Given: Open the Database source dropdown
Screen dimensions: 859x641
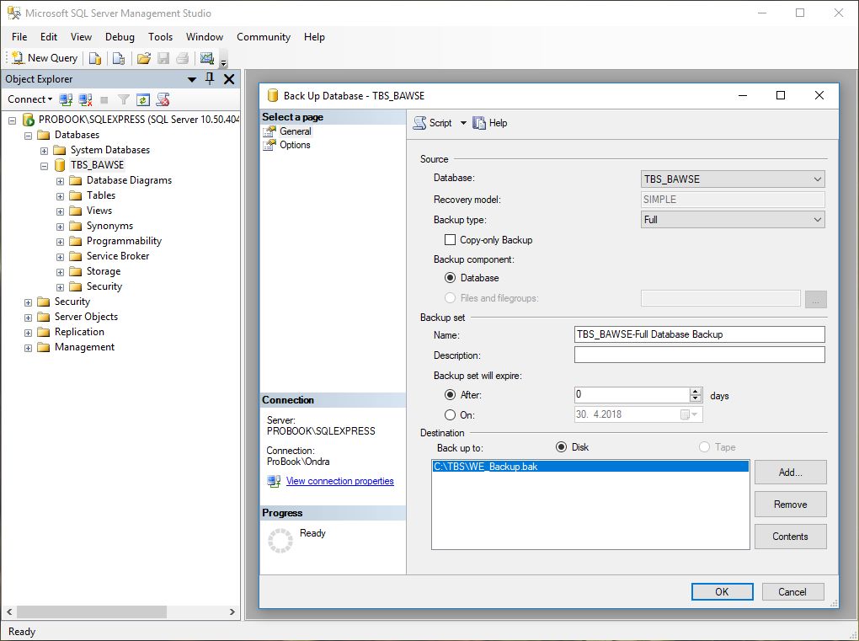Looking at the screenshot, I should 733,179.
